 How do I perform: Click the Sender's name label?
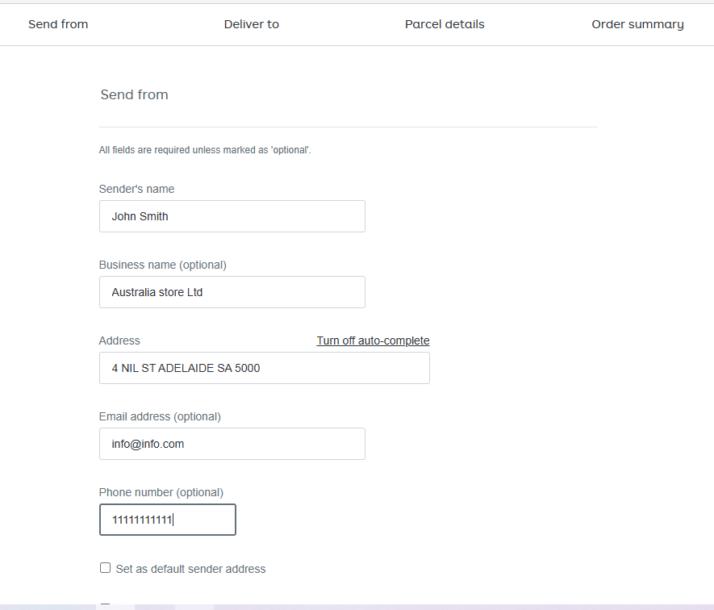pyautogui.click(x=136, y=189)
